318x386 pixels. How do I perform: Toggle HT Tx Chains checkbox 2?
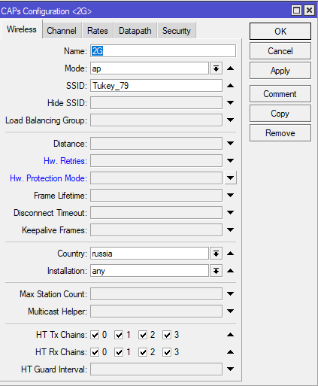click(143, 335)
